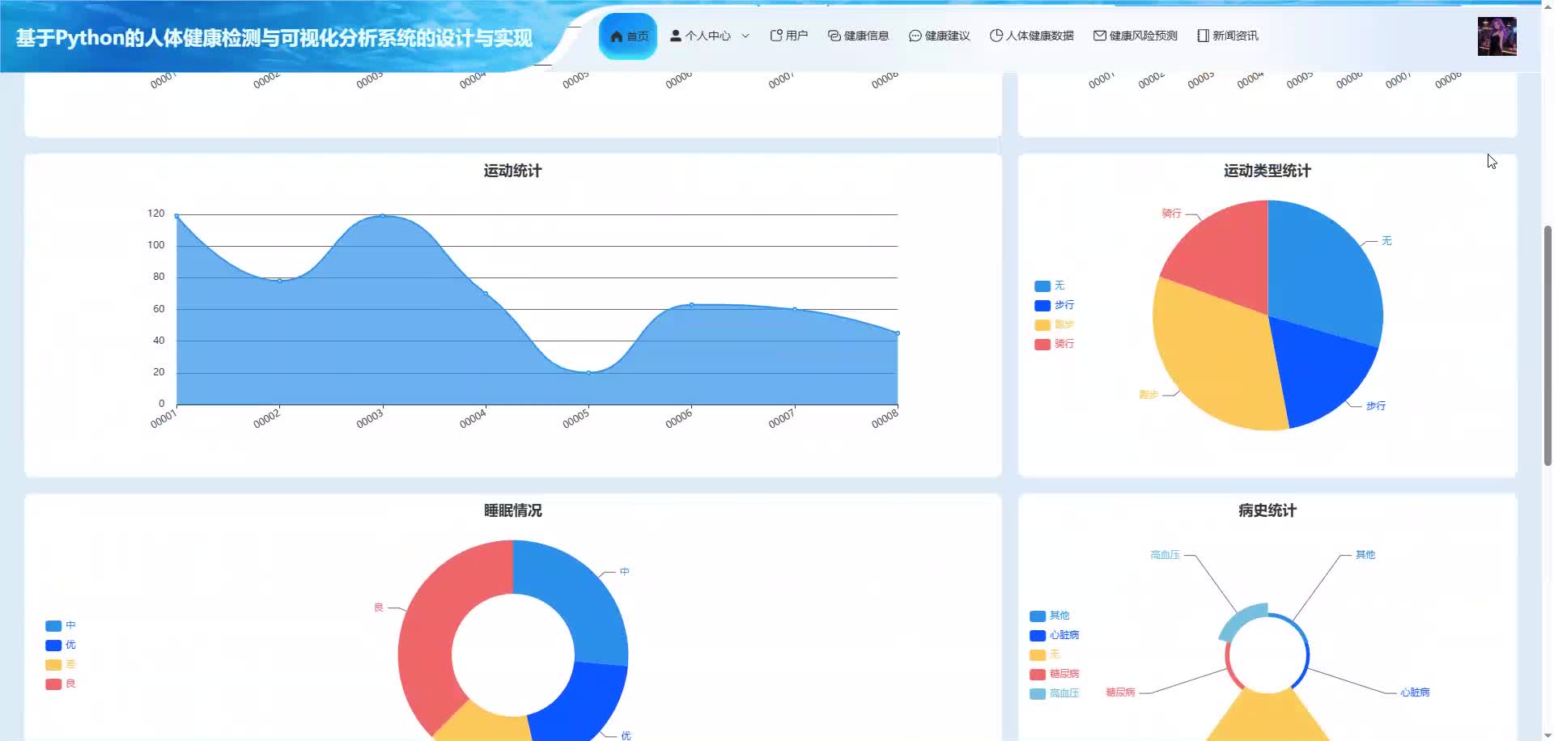Viewport: 1554px width, 741px height.
Task: Click the 00007 data point on 运动统计
Action: pyautogui.click(x=795, y=309)
